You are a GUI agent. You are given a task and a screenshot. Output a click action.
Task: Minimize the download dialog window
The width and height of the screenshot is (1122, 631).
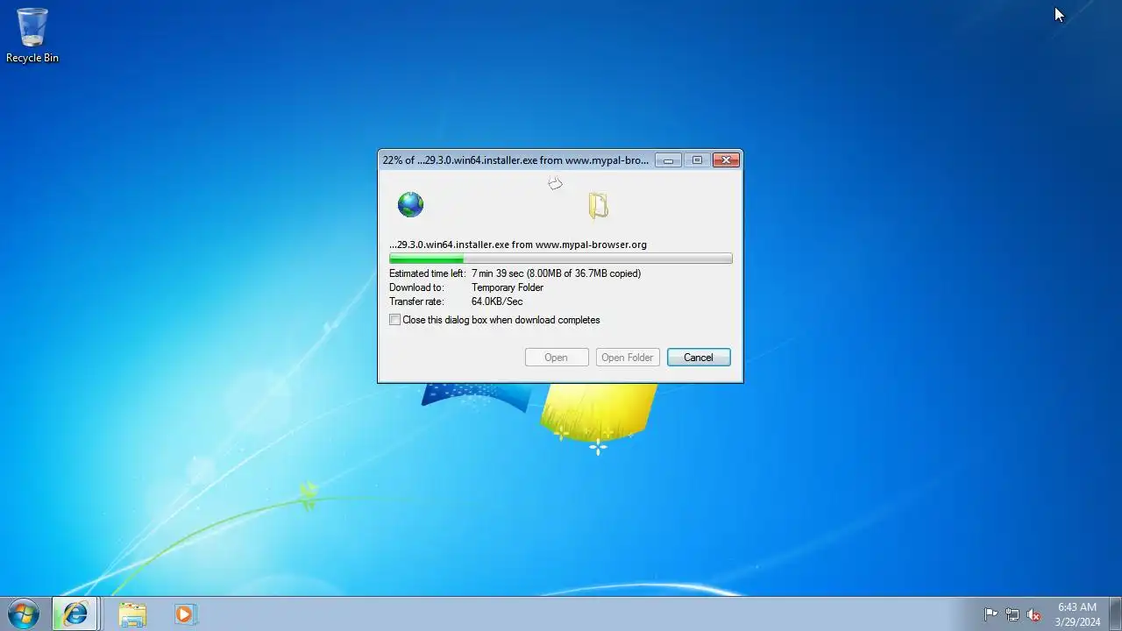coord(668,160)
